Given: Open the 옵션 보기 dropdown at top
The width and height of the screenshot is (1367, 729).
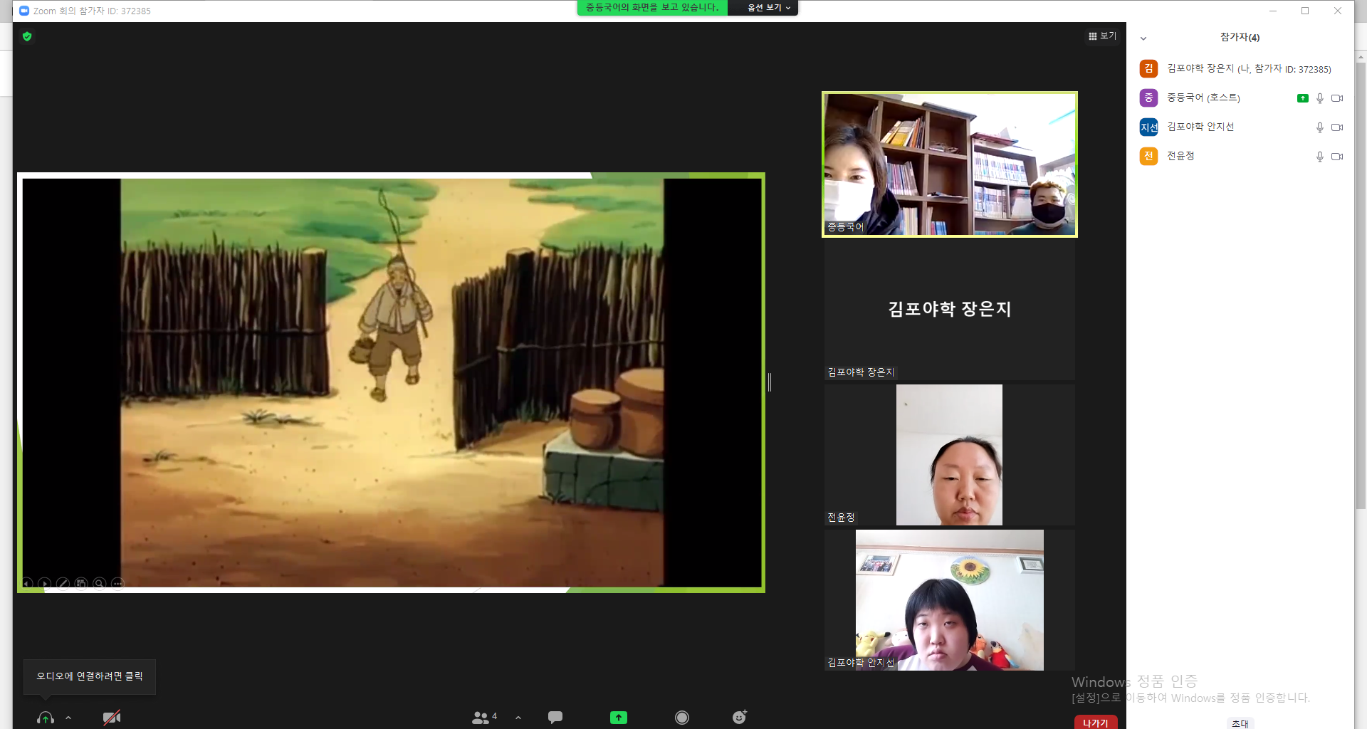Looking at the screenshot, I should (769, 8).
